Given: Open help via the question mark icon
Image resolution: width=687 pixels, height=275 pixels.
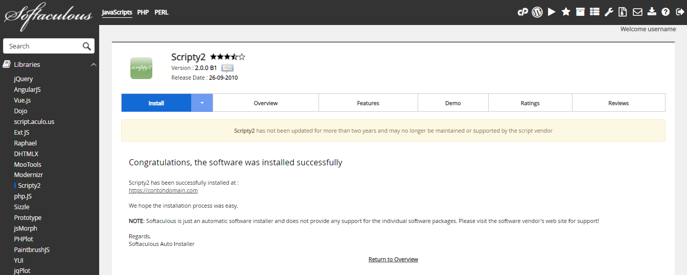Looking at the screenshot, I should (x=666, y=12).
